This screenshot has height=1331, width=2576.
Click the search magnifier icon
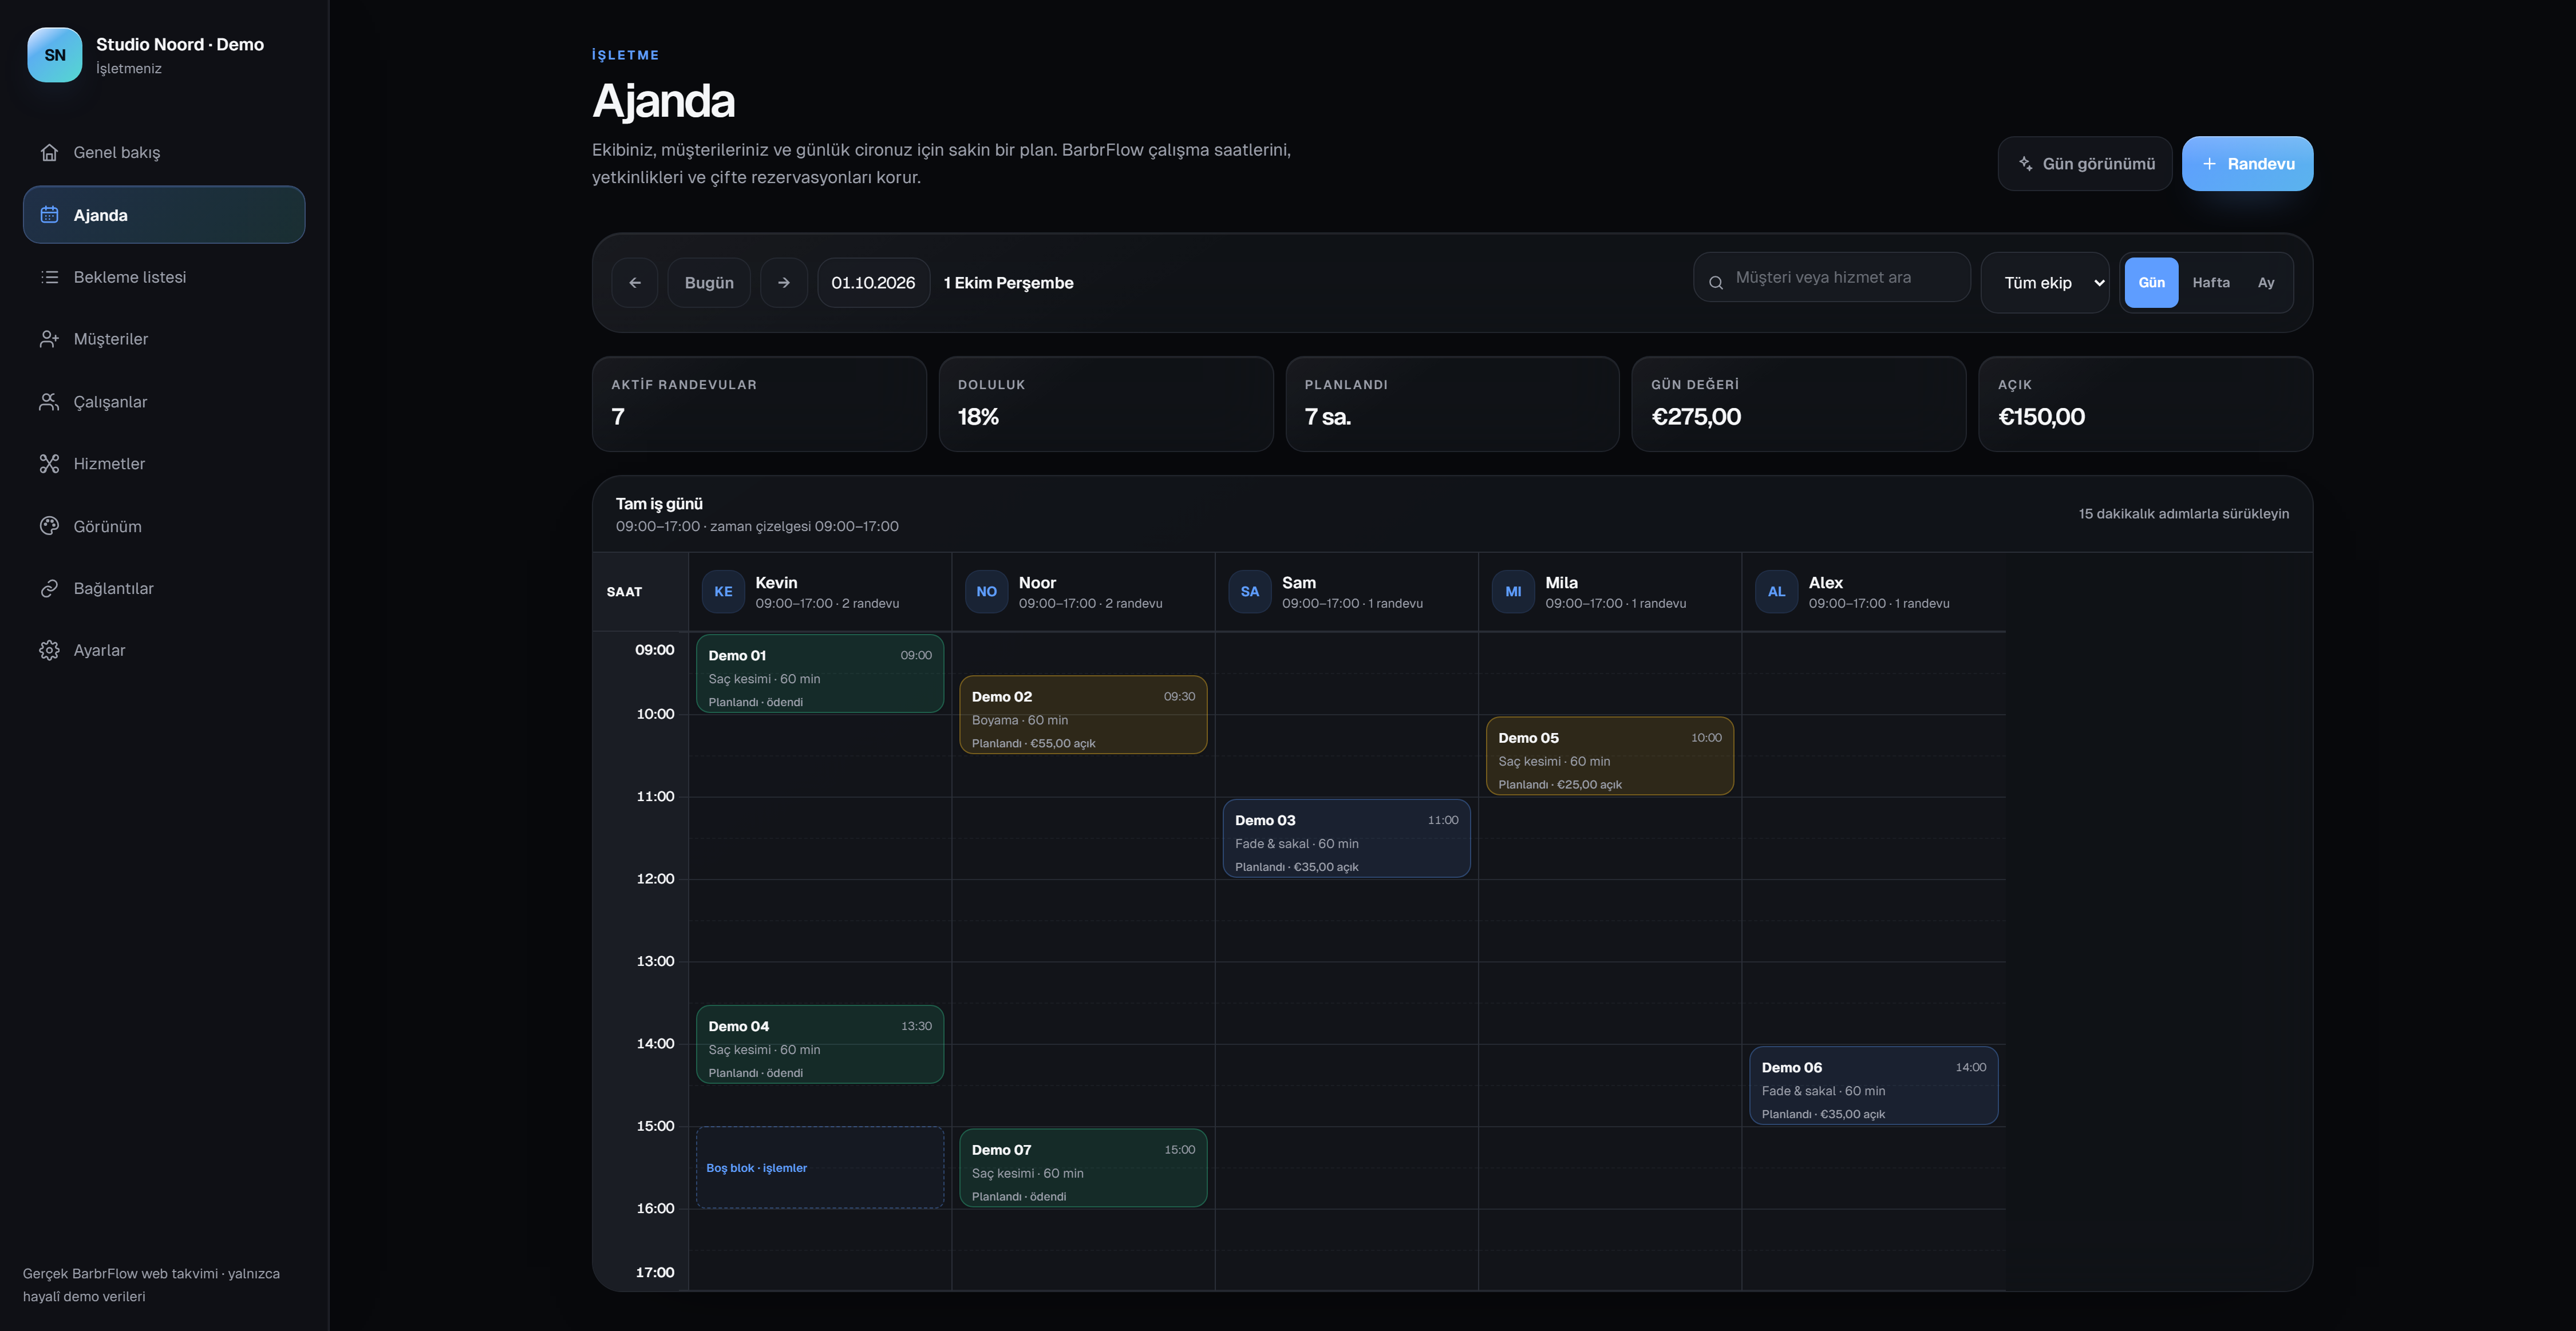point(1716,283)
